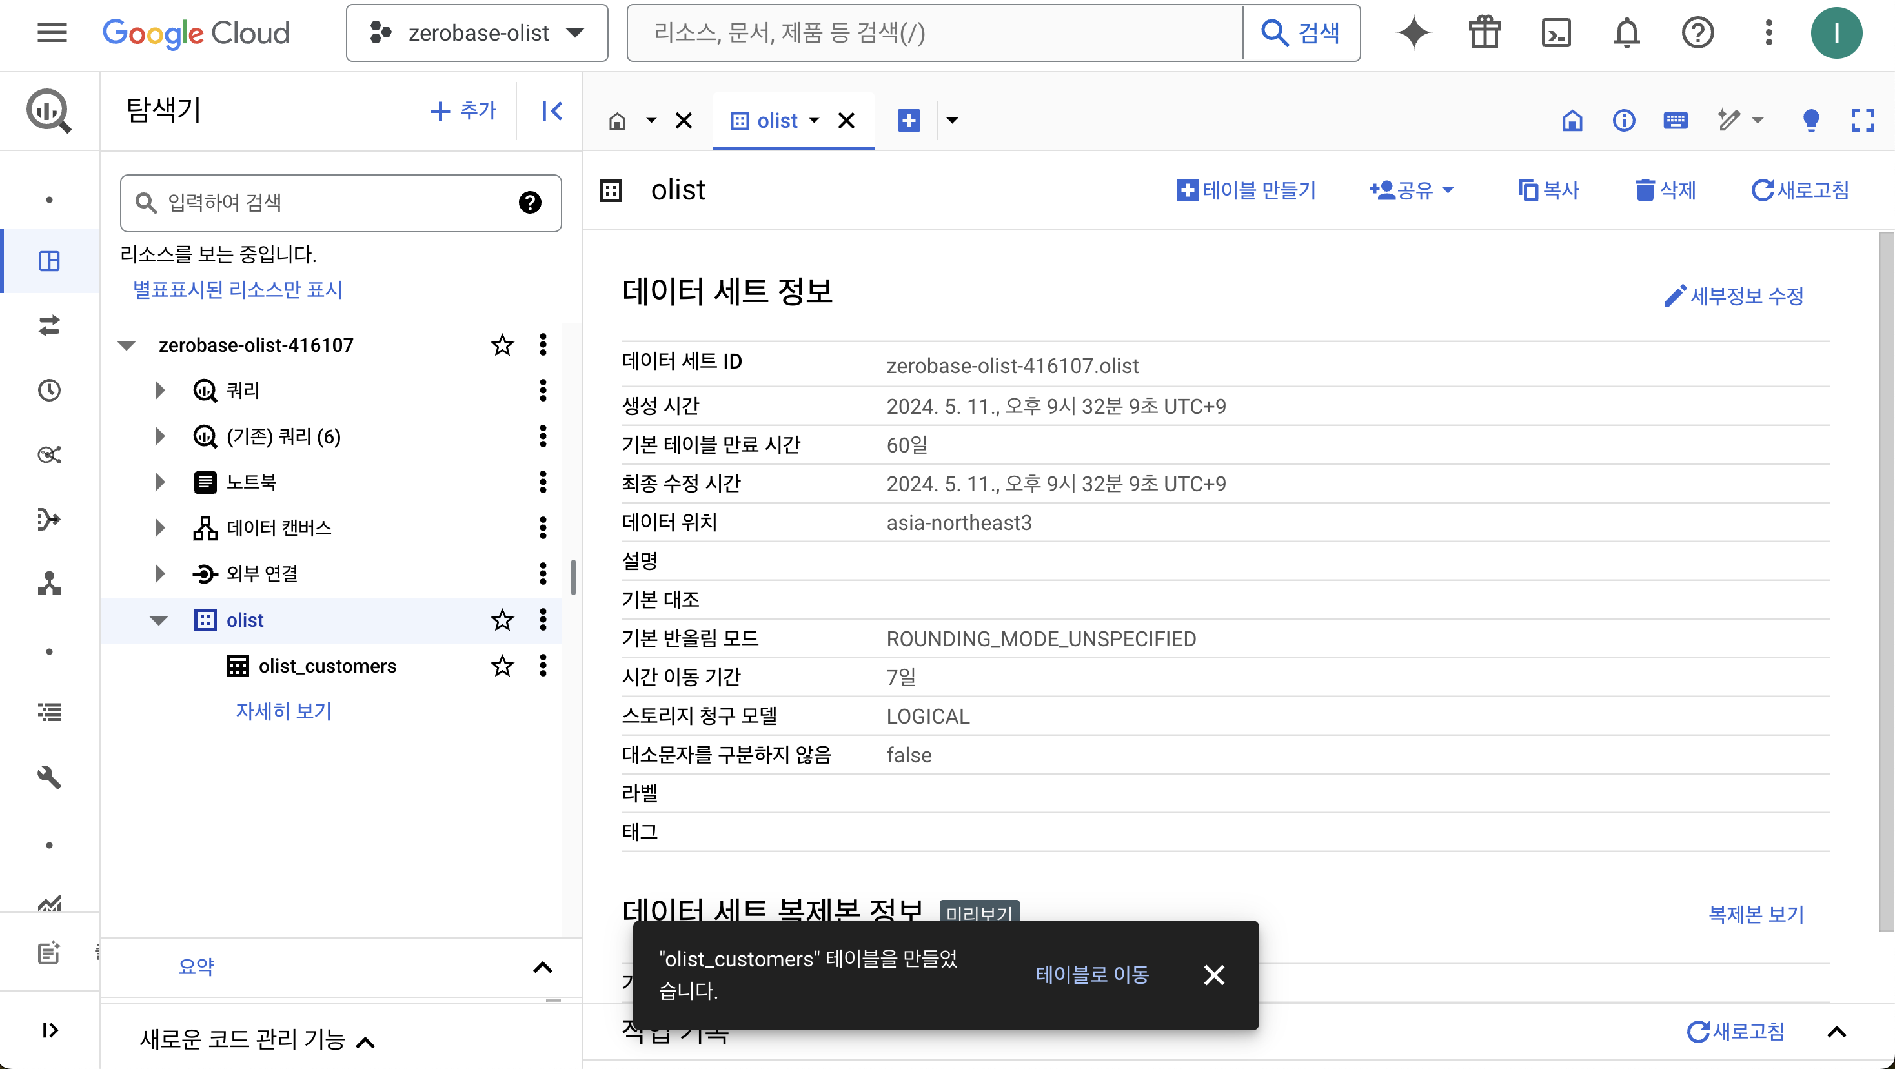Enter full screen mode icon
Screen dimensions: 1895x1069
[x=1862, y=120]
